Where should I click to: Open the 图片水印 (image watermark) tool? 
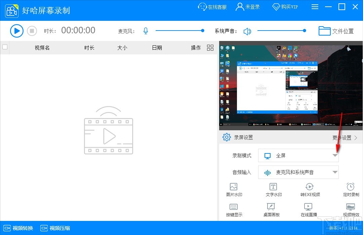coord(234,189)
